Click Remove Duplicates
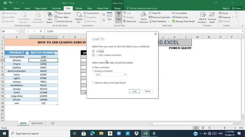 click(160, 17)
